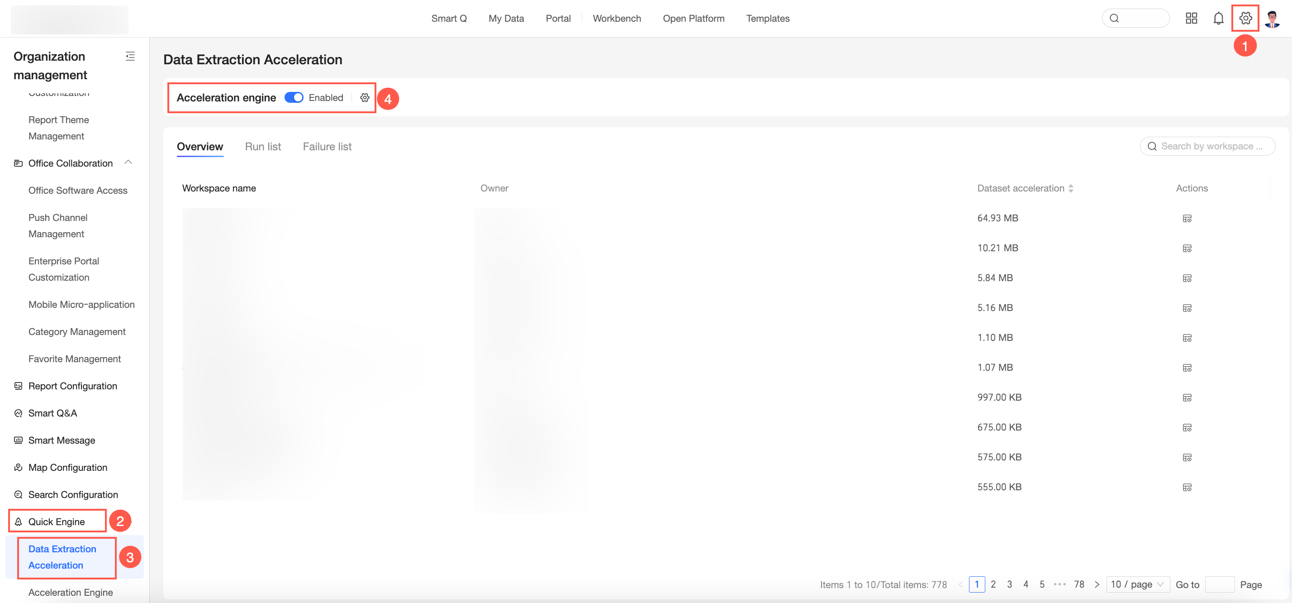The width and height of the screenshot is (1292, 603).
Task: Click the Search by workspace field
Action: (1211, 146)
